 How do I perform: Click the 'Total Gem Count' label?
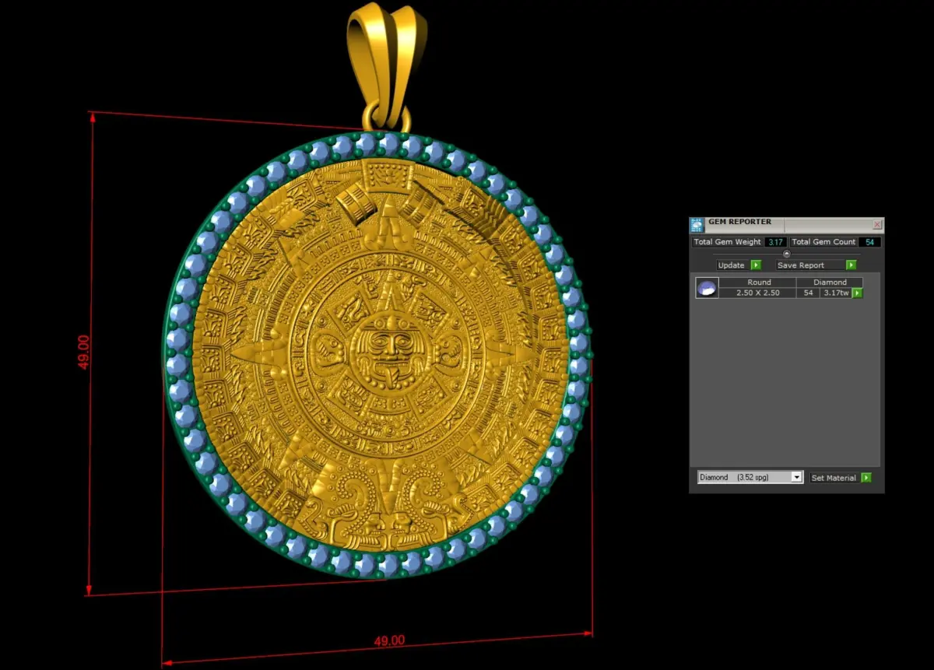click(823, 242)
